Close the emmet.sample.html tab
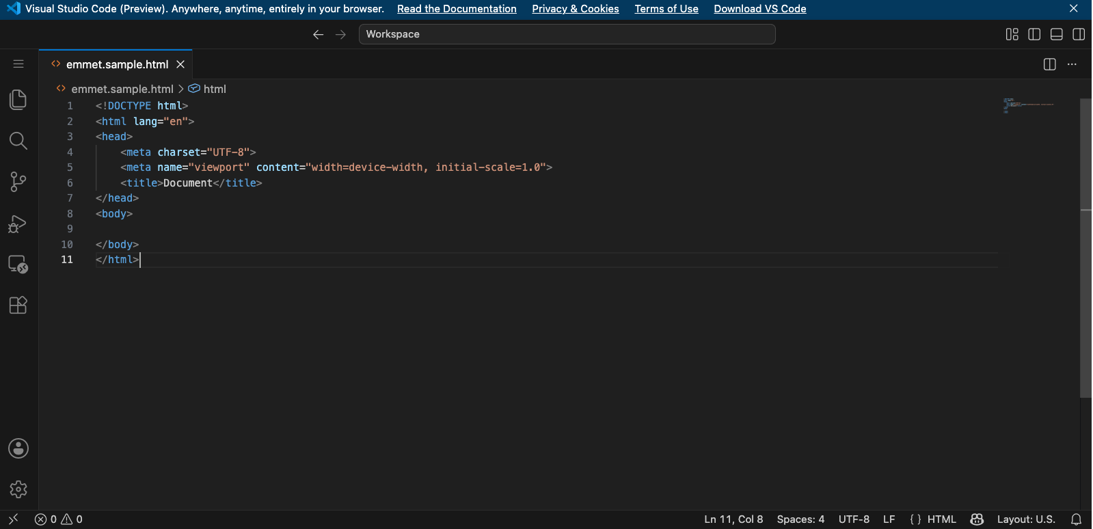 [180, 64]
